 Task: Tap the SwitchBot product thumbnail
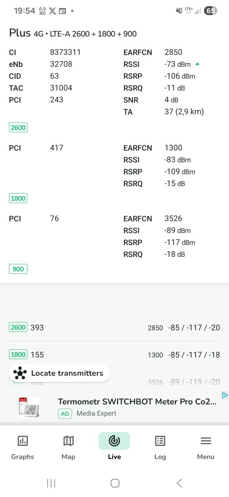(x=29, y=407)
